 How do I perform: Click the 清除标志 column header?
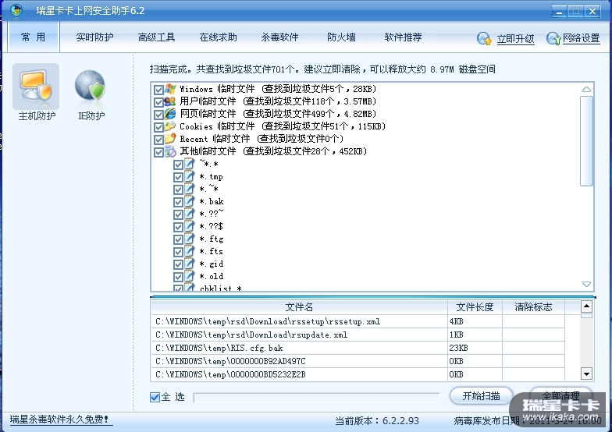(533, 307)
